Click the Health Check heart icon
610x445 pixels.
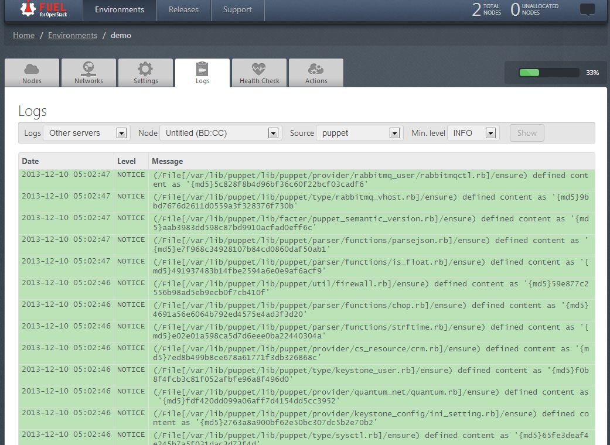click(258, 69)
